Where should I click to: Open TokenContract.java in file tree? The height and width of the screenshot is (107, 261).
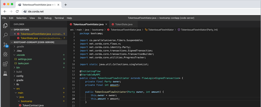(33, 105)
